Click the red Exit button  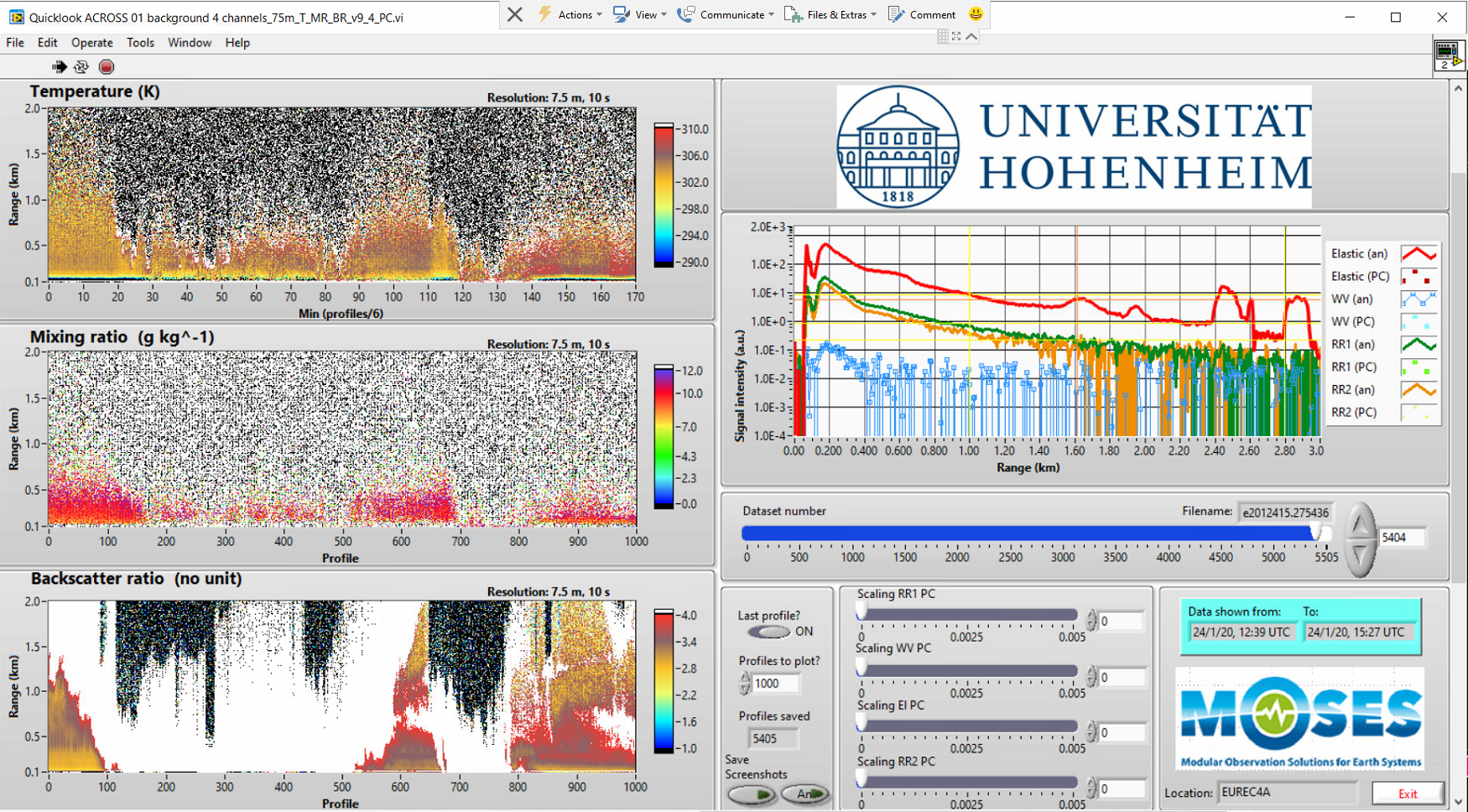pos(1407,794)
